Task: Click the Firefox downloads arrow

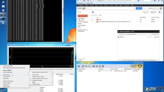Action: 159,1
